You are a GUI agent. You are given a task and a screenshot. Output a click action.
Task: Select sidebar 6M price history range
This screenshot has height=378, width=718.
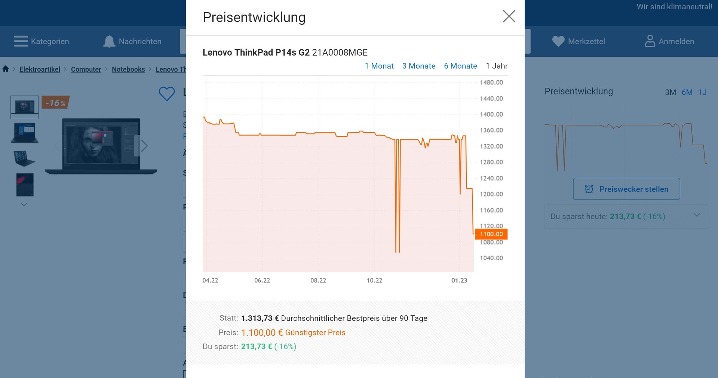point(687,92)
